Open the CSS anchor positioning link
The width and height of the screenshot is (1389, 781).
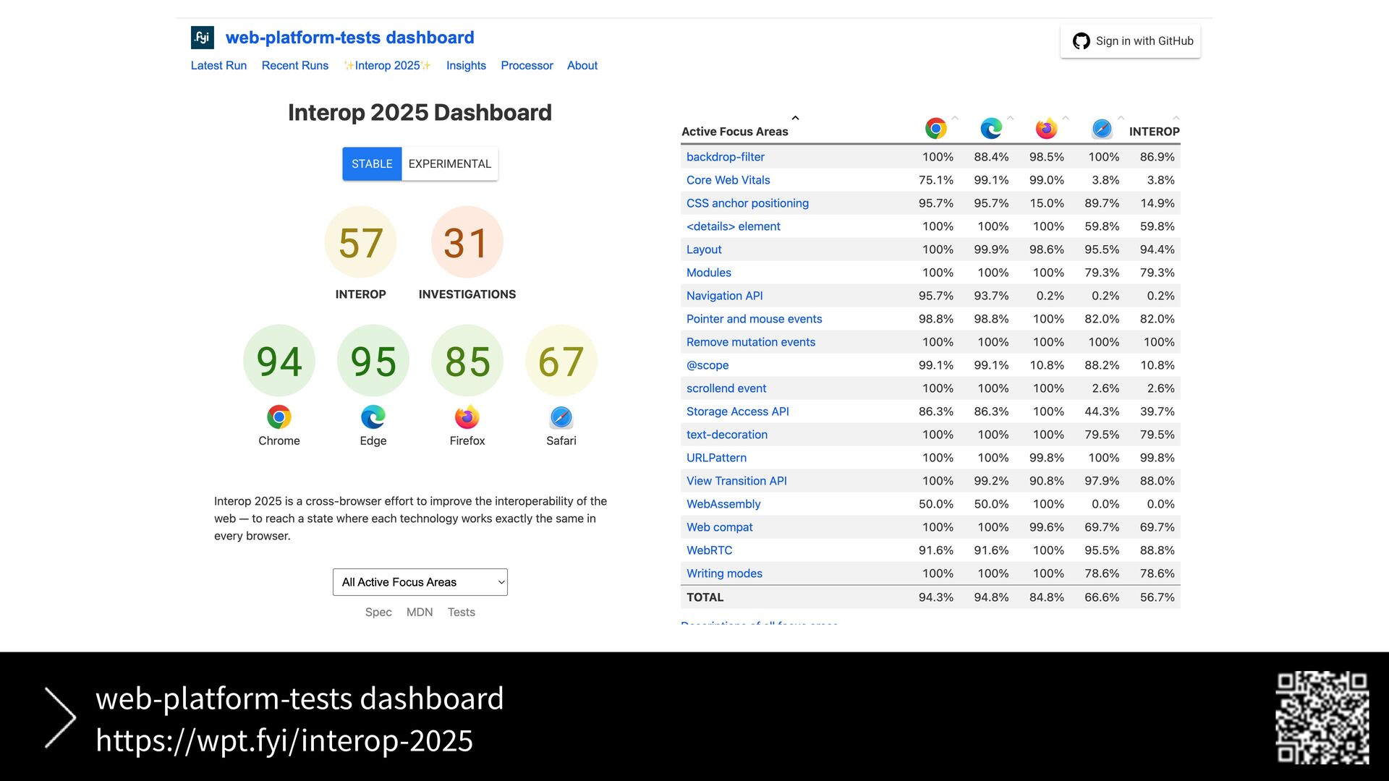tap(747, 203)
